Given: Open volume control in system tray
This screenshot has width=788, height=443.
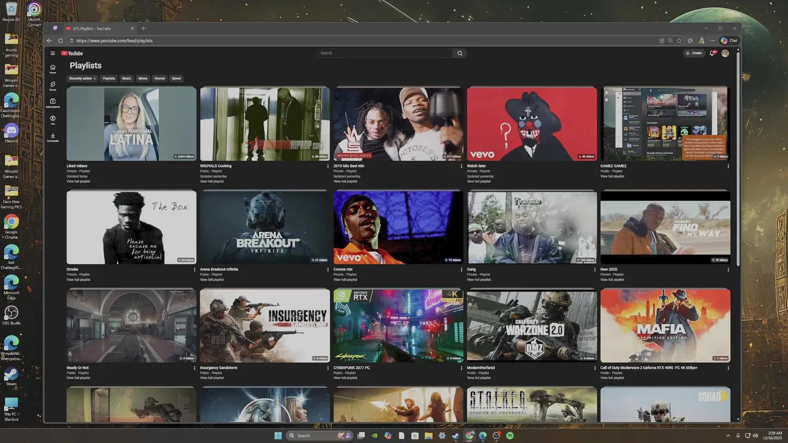Looking at the screenshot, I should 755,436.
